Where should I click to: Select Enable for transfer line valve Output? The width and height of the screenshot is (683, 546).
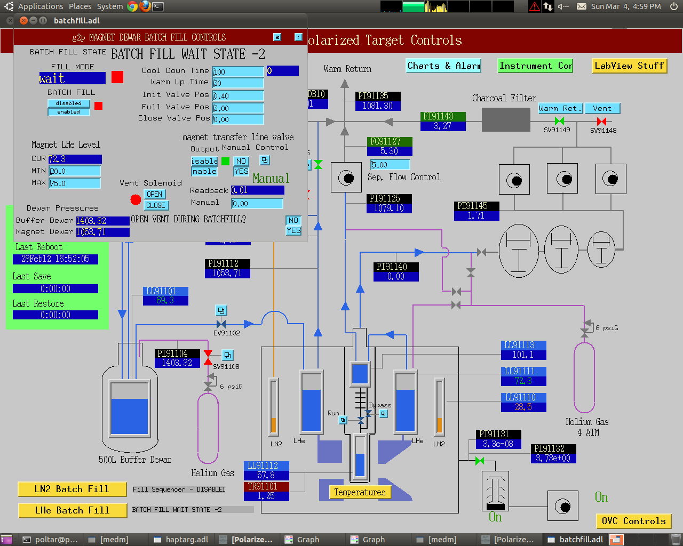point(204,171)
